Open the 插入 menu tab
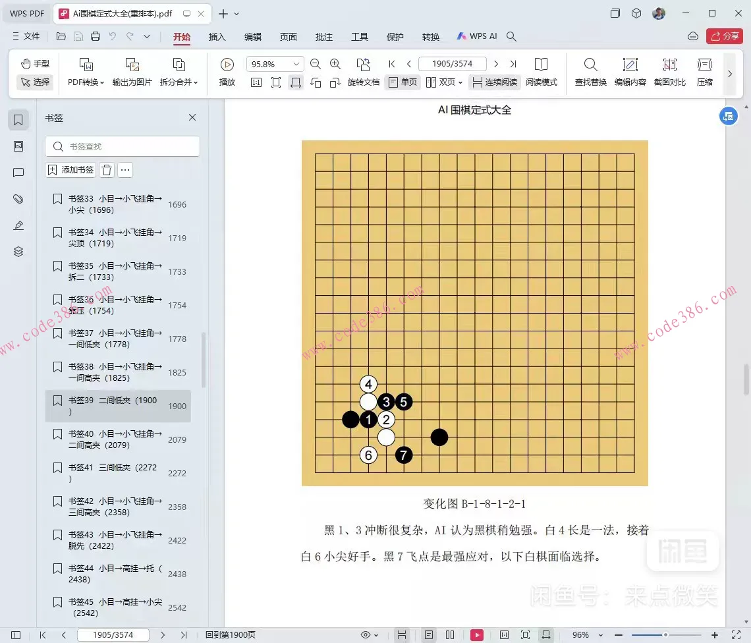The image size is (751, 643). click(x=217, y=38)
